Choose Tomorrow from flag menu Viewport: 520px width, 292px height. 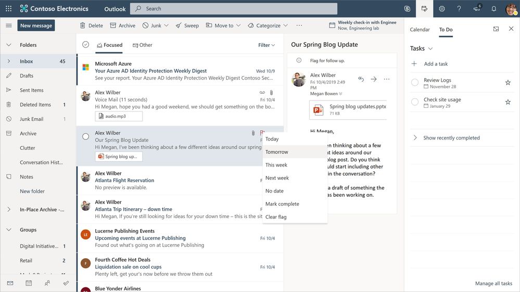click(x=295, y=152)
